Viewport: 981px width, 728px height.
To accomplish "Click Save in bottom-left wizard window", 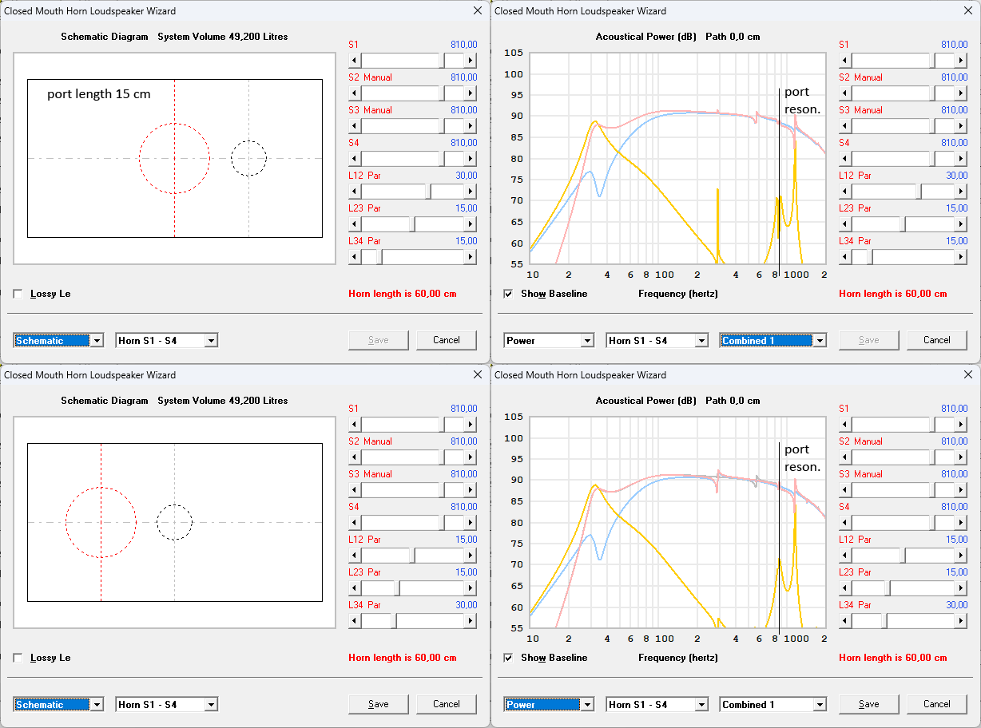I will pos(379,704).
